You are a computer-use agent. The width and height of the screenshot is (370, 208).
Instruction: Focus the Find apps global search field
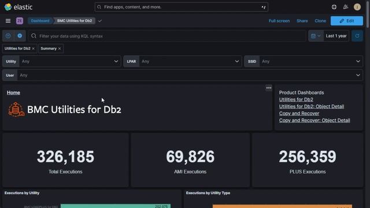click(x=181, y=7)
